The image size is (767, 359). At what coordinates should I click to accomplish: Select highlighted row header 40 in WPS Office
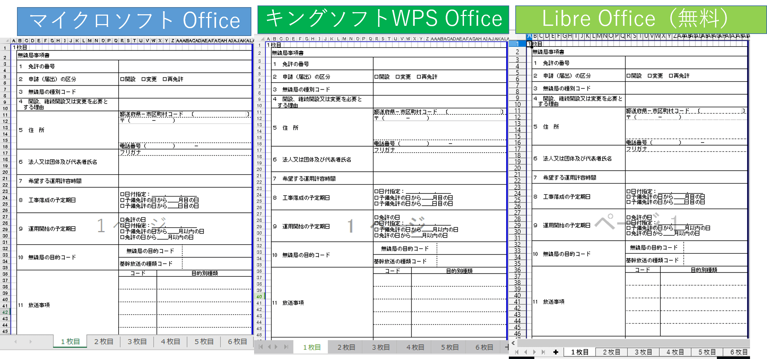tap(259, 297)
